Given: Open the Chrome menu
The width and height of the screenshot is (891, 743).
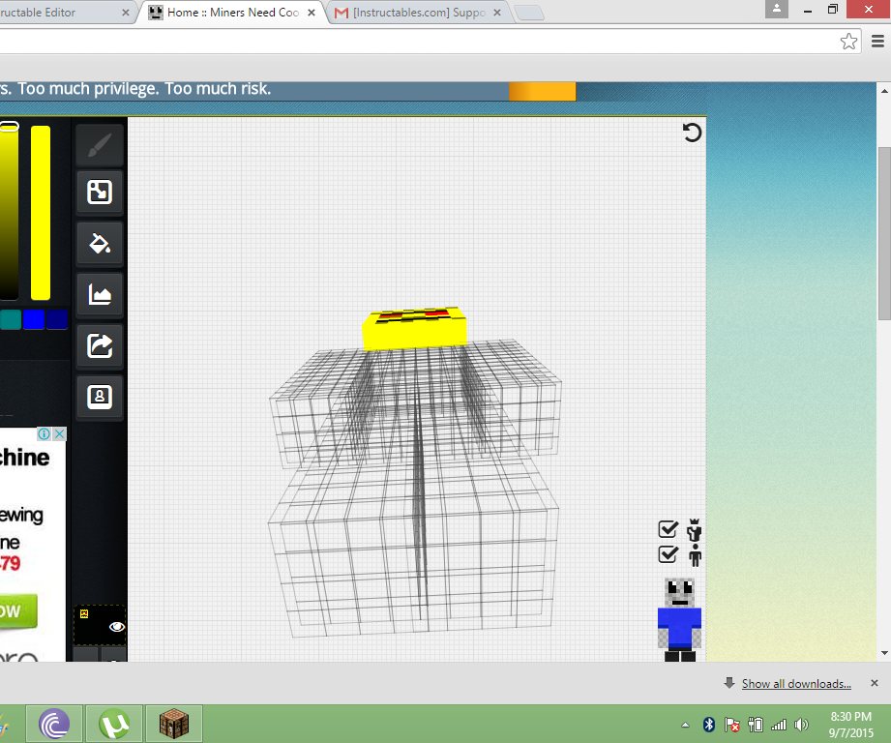Looking at the screenshot, I should click(878, 41).
